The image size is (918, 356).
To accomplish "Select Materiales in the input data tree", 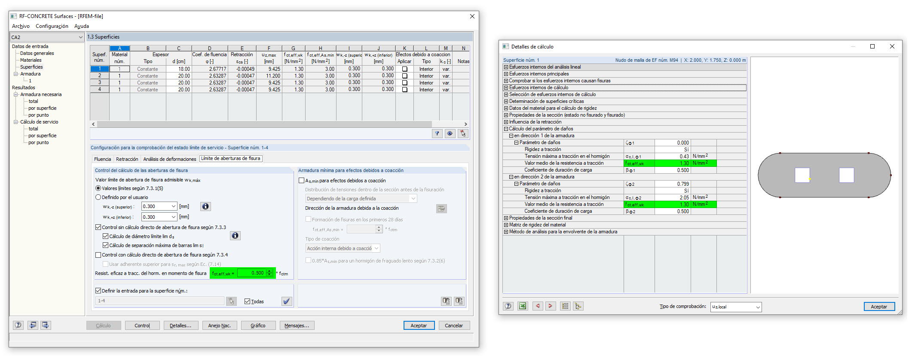I will [31, 60].
